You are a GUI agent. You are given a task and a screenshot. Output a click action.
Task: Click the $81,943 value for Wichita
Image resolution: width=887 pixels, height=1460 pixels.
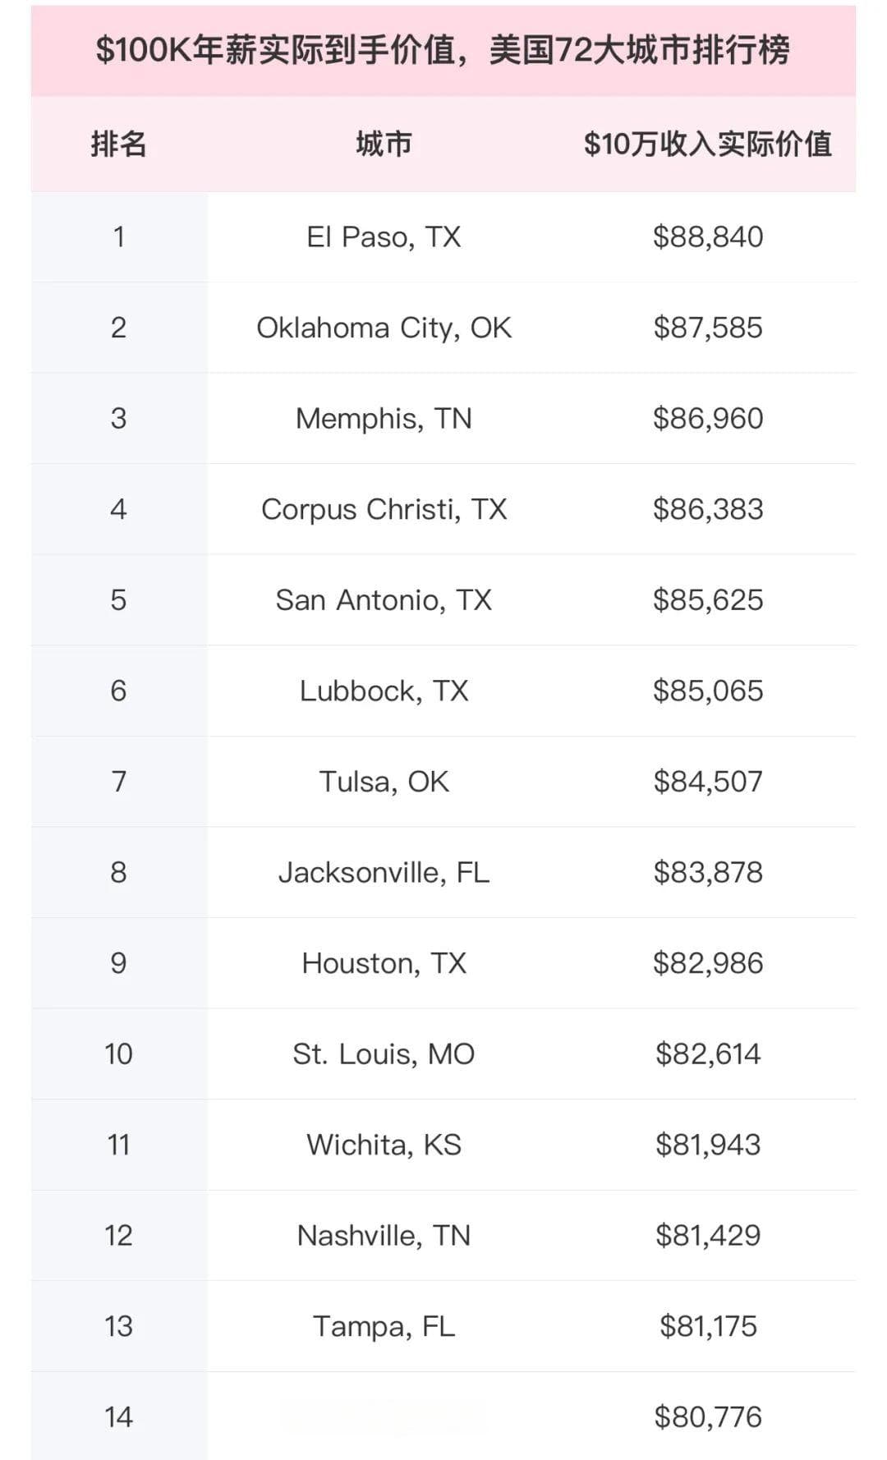(x=708, y=1145)
